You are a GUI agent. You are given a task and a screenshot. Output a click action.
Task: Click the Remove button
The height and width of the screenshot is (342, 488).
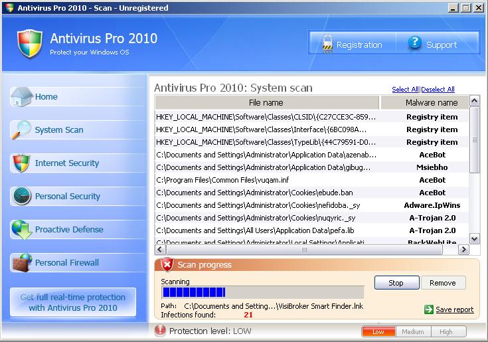pyautogui.click(x=443, y=282)
